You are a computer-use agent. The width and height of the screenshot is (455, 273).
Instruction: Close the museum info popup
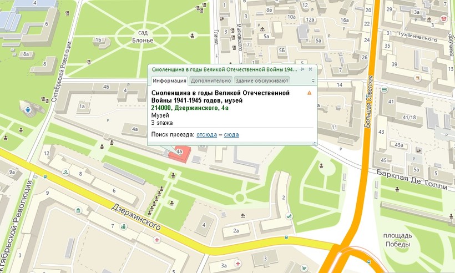click(310, 69)
